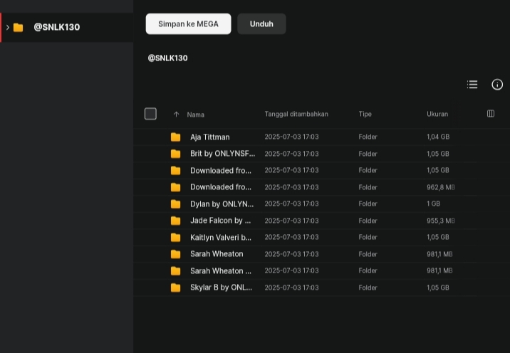The width and height of the screenshot is (510, 353).
Task: Click the Simpan ke MEGA button
Action: (x=188, y=23)
